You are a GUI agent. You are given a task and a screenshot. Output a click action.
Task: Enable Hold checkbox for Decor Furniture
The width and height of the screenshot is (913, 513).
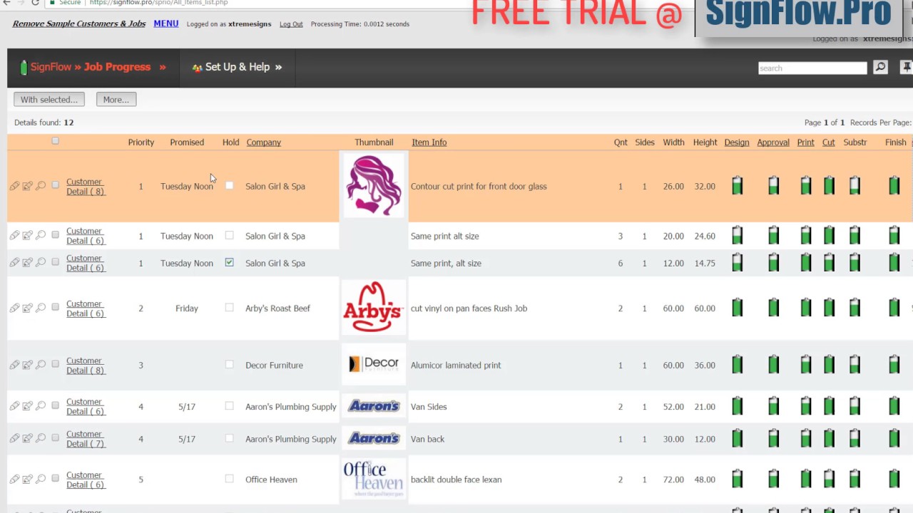tap(229, 365)
